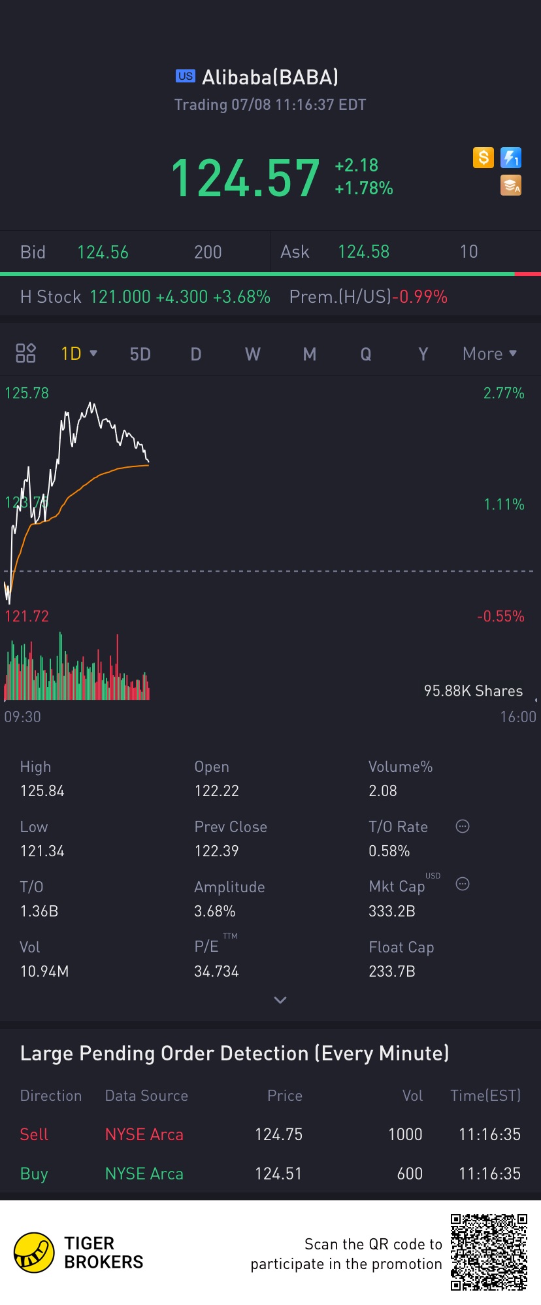Select the yearly Y chart tab
541x1305 pixels.
point(423,354)
